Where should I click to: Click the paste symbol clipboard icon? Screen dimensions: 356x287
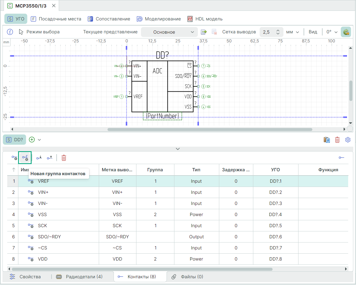tap(327, 140)
